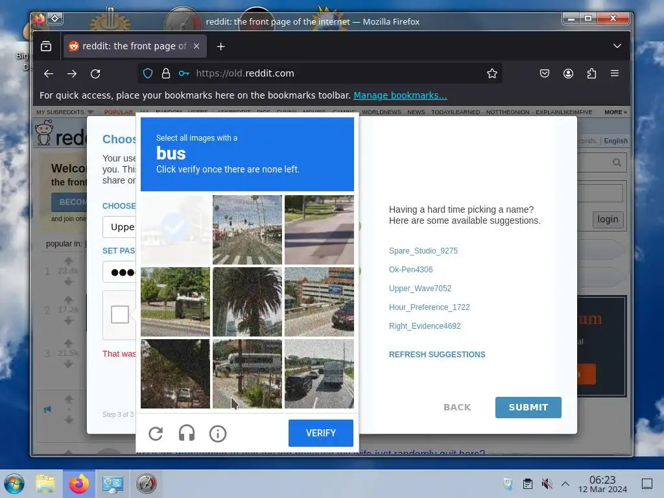List all open tabs dropdown
The width and height of the screenshot is (664, 498).
pyautogui.click(x=617, y=46)
